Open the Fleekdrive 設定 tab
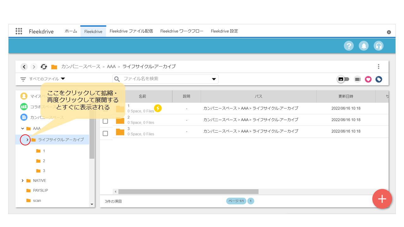The image size is (404, 227). (224, 31)
